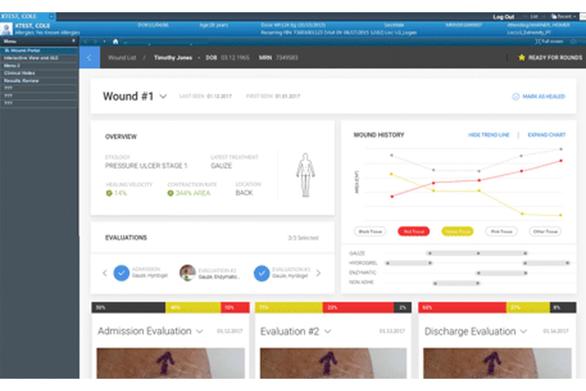The height and width of the screenshot is (391, 586).
Task: Open the Menu 3 item
Action: click(x=39, y=65)
